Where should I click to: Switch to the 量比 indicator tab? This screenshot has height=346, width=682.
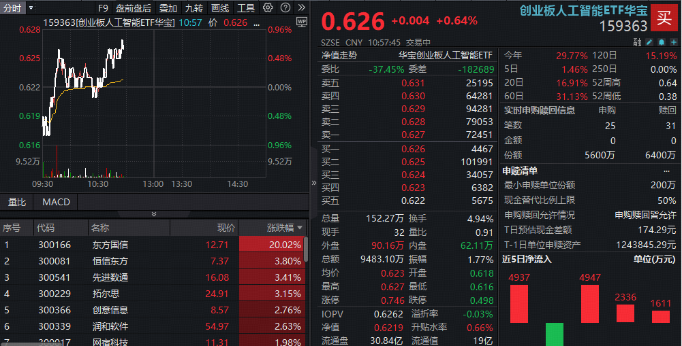17,202
